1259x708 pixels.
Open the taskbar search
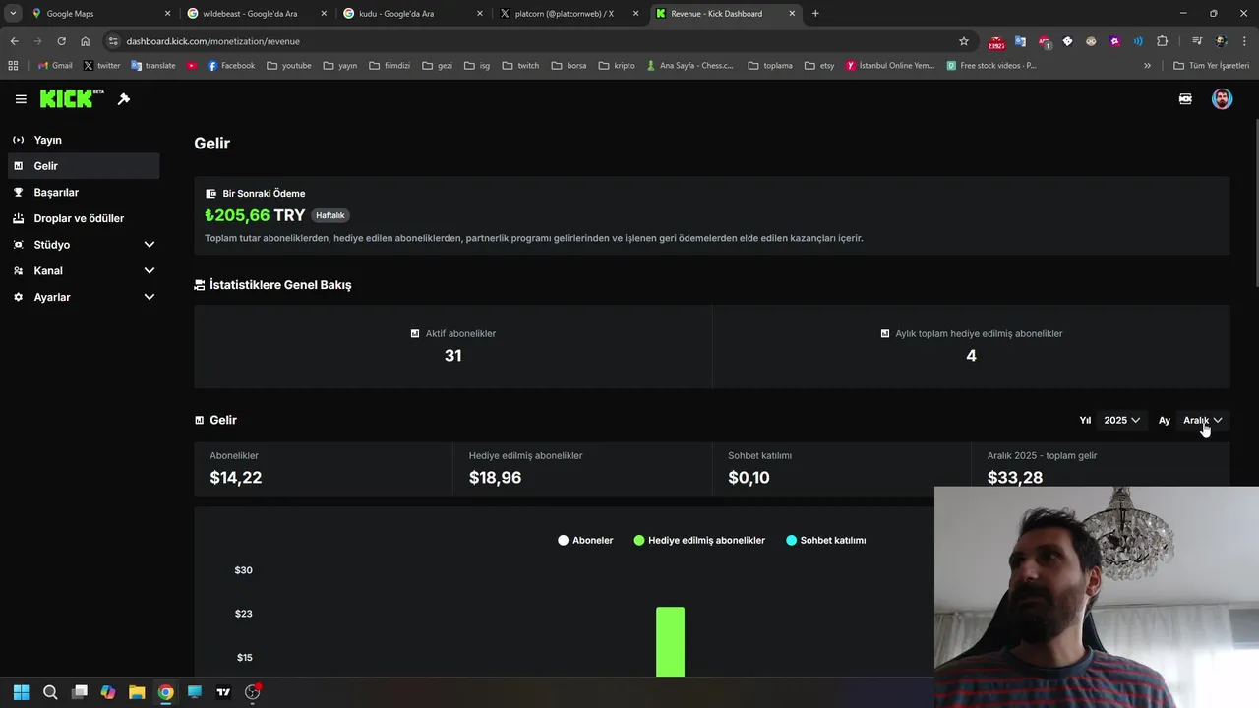(50, 692)
